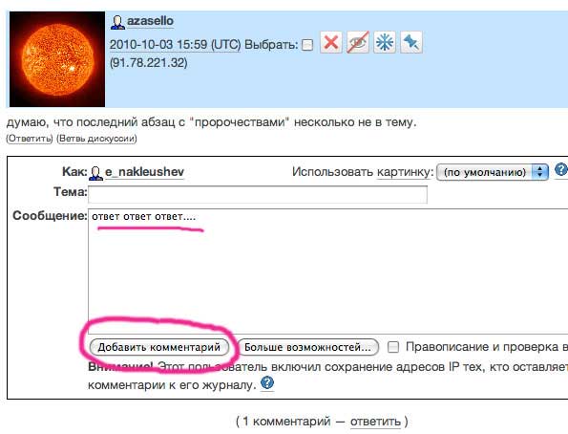The image size is (568, 434).
Task: Click the 'Больше возможностей...' button
Action: pos(307,347)
